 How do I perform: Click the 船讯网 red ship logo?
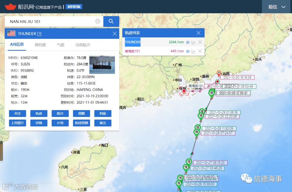coord(11,7)
